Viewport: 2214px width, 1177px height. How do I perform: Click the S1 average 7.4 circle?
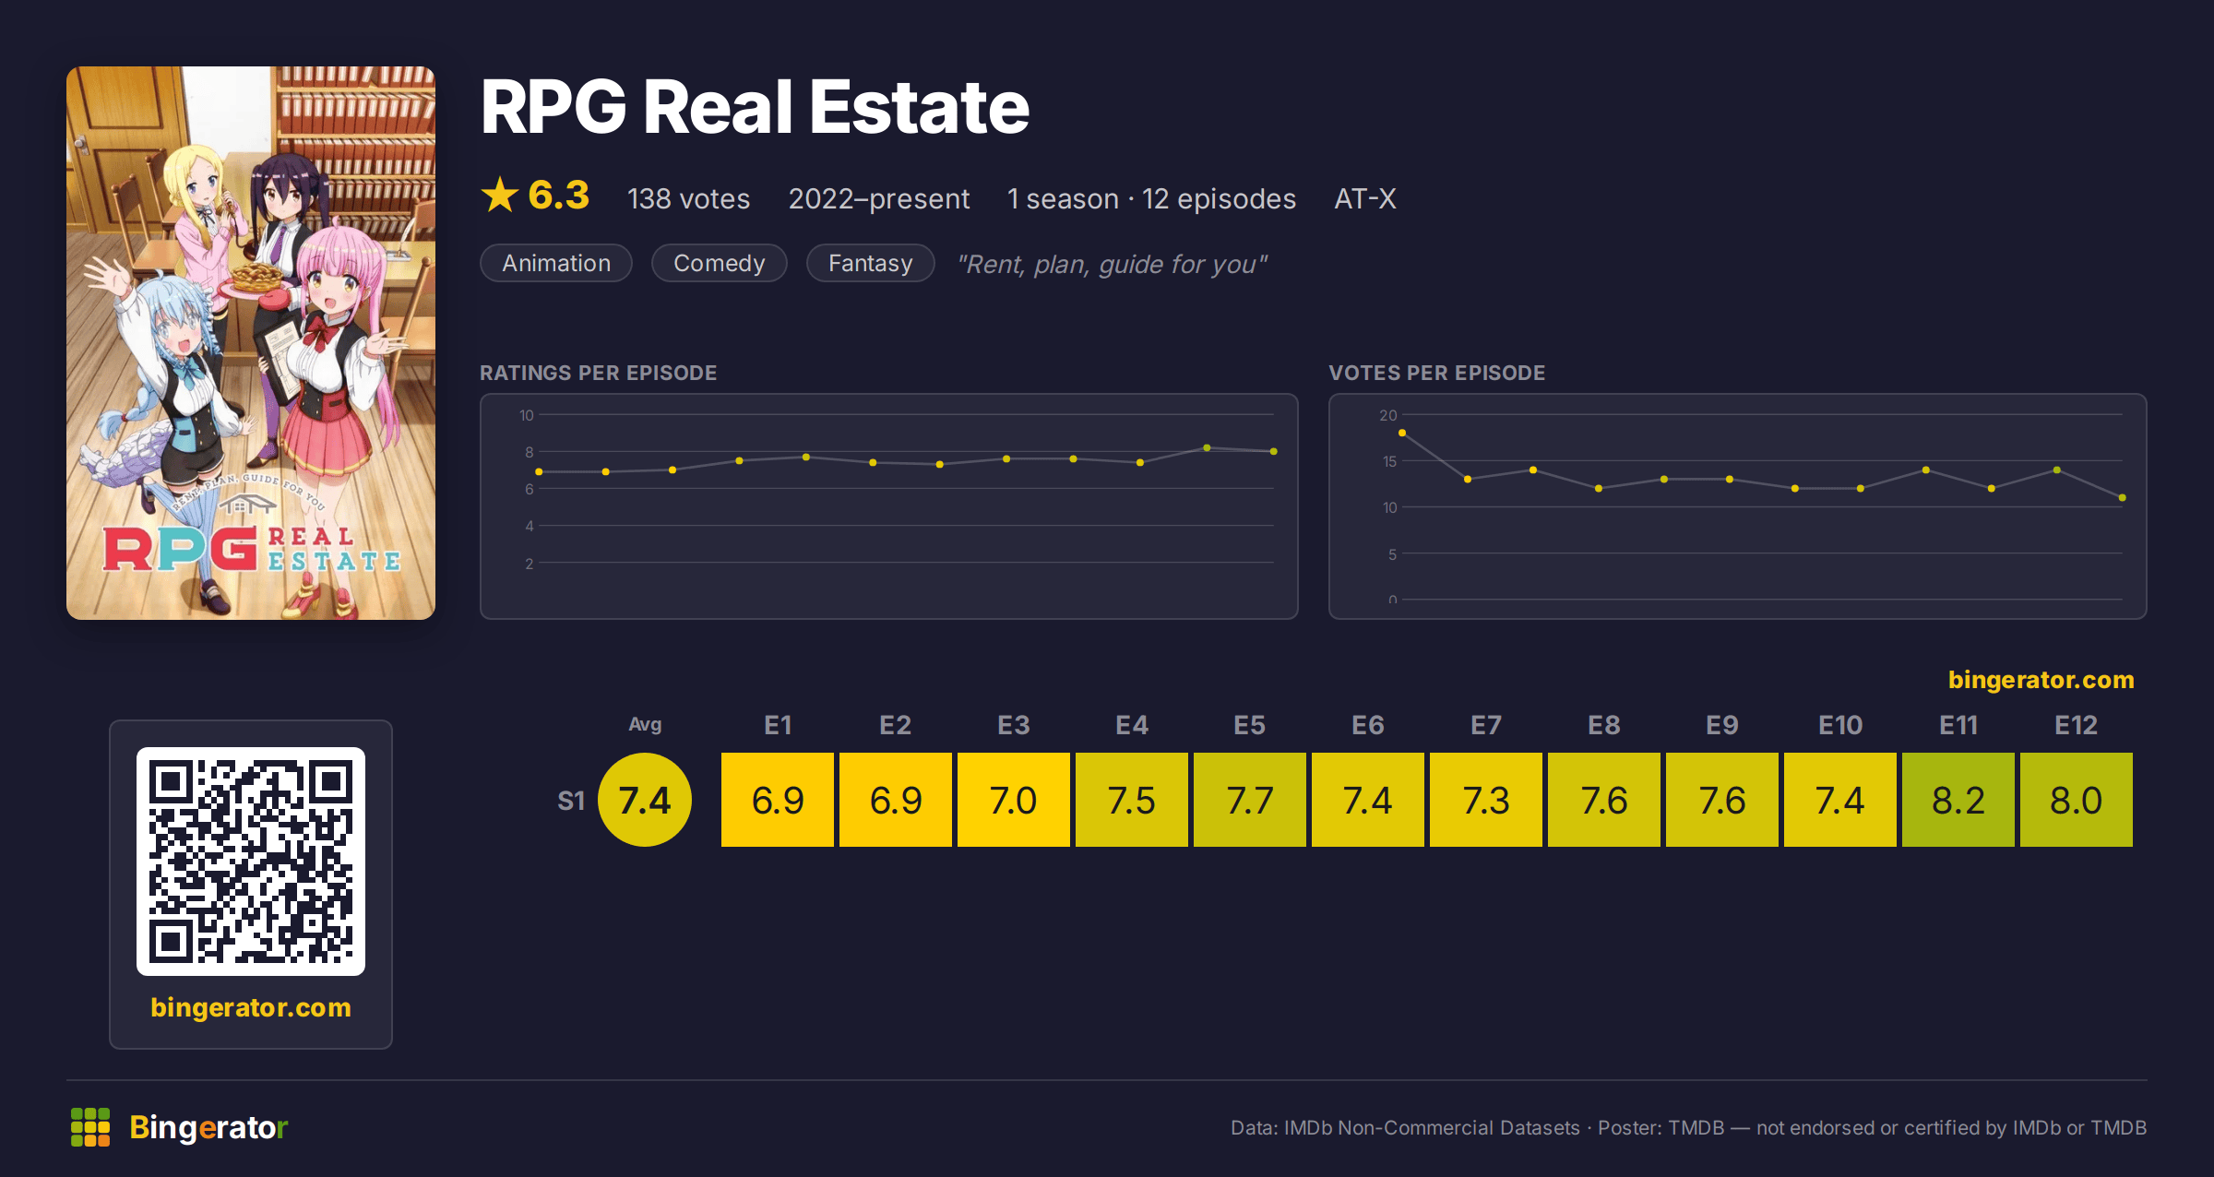[x=645, y=800]
